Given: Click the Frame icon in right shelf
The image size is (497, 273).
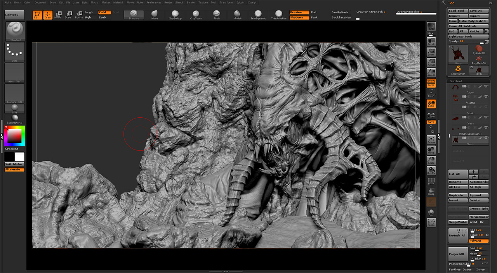Looking at the screenshot, I should pyautogui.click(x=431, y=140).
